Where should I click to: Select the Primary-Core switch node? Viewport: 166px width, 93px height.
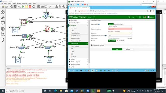pos(24,36)
